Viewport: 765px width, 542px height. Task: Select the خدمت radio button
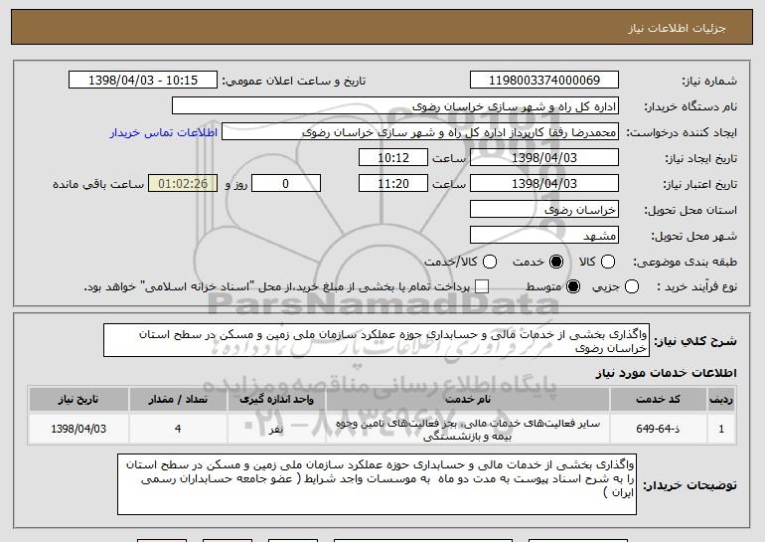[556, 262]
